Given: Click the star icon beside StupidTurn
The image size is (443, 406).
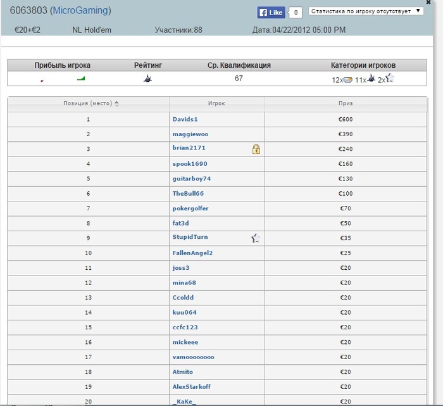Looking at the screenshot, I should 256,238.
